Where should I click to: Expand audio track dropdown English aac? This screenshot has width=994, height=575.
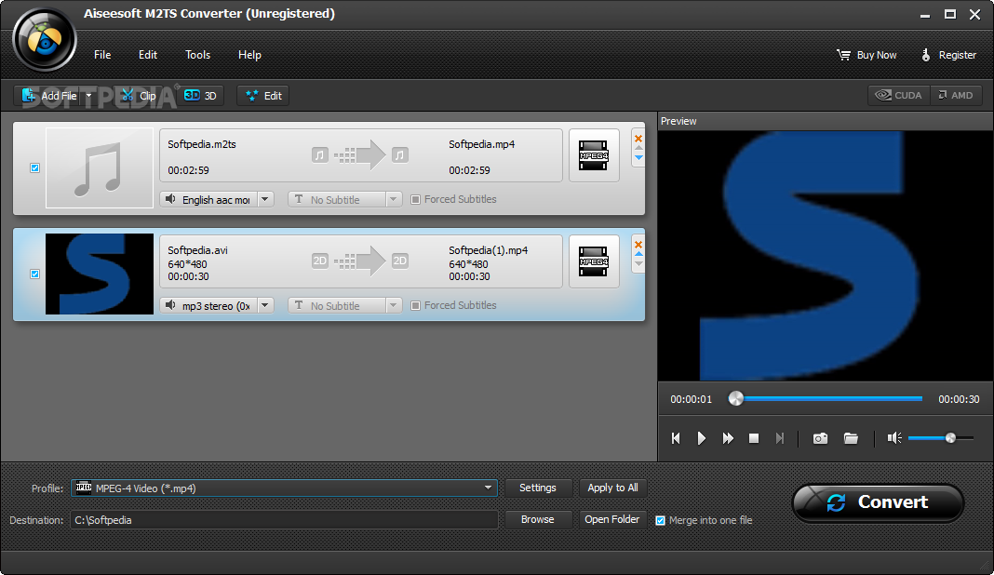pos(265,200)
